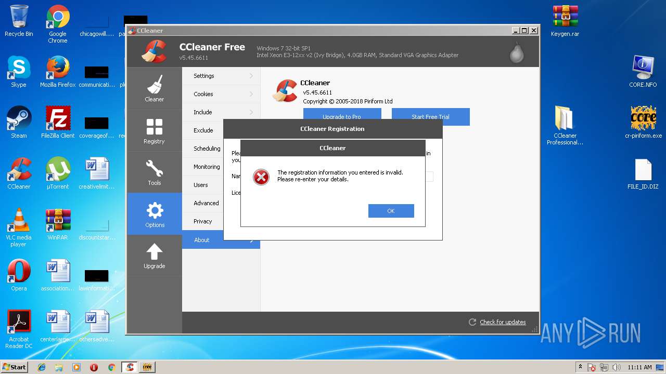Select the FILE_ID.DIZ file icon
The image size is (666, 374).
643,173
